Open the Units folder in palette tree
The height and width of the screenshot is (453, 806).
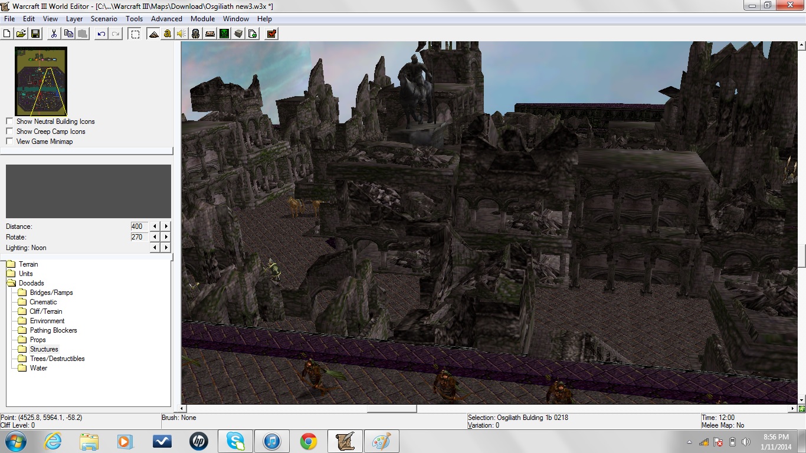click(26, 274)
